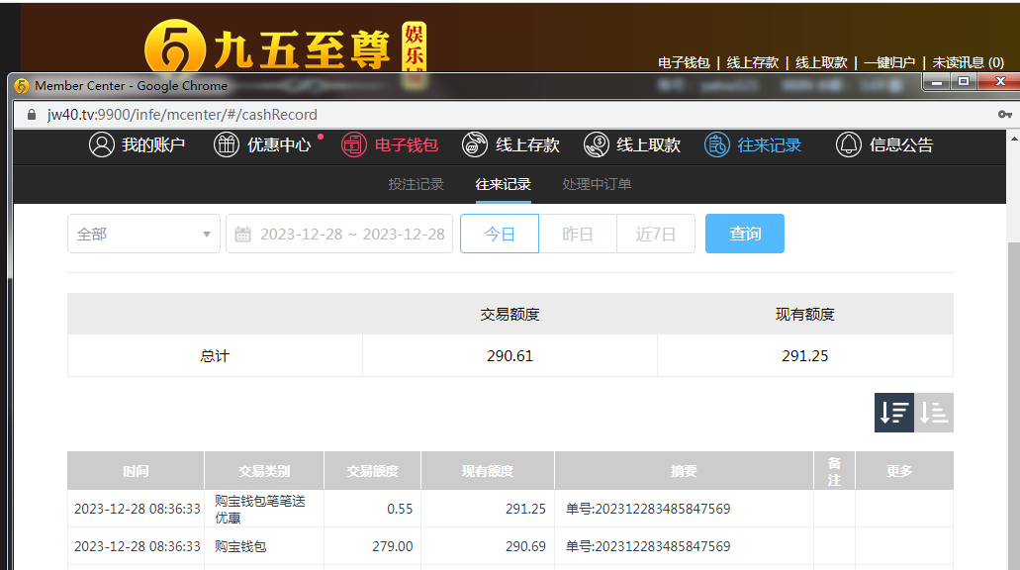Click the browser address bar URL

[182, 115]
